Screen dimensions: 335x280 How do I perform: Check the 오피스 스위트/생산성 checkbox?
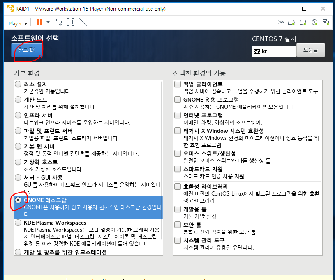point(178,153)
